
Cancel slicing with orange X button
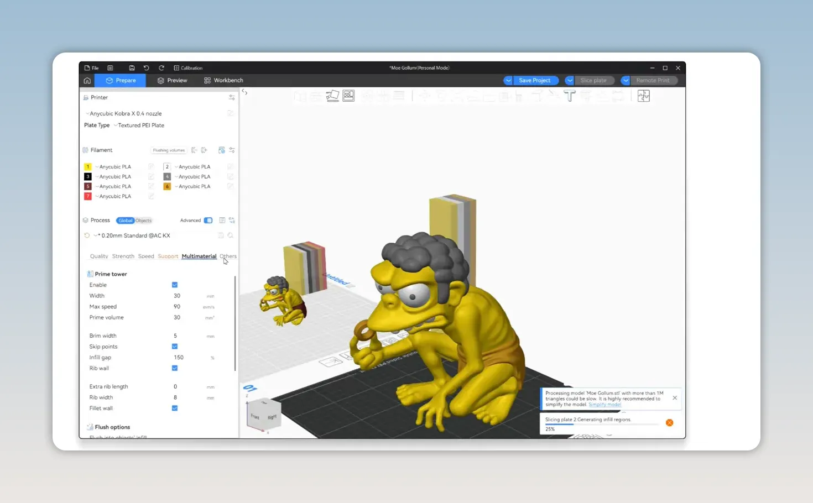point(669,423)
